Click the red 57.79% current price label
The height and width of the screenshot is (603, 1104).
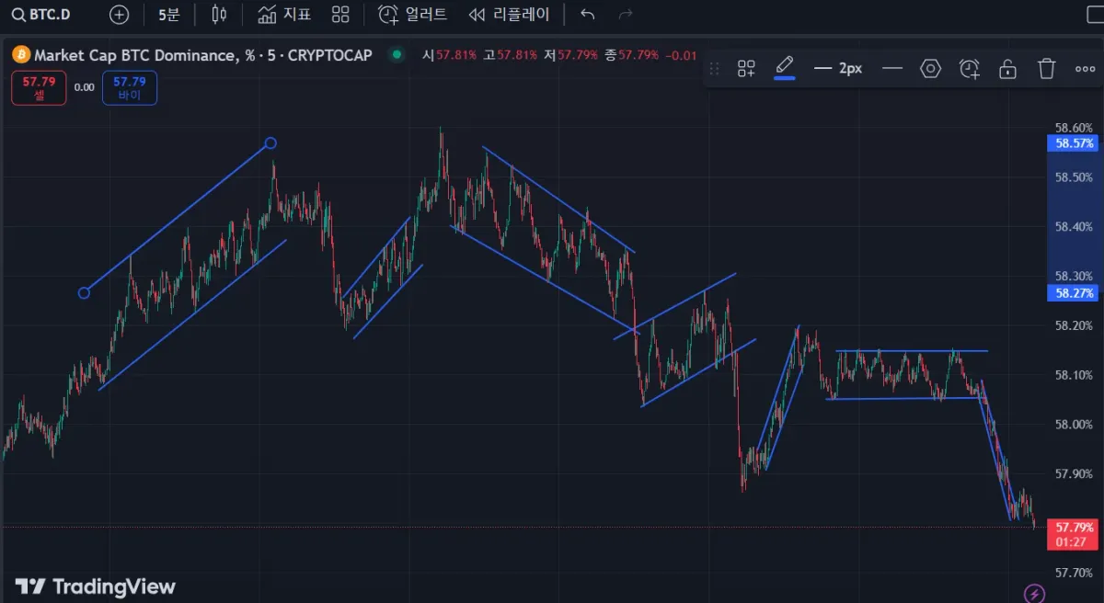tap(1073, 534)
